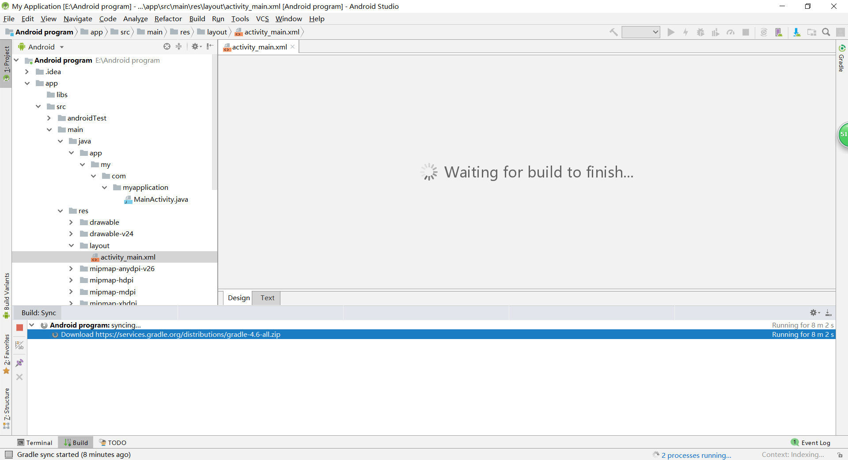This screenshot has height=460, width=848.
Task: Click the background tasks progress spinner
Action: (656, 455)
